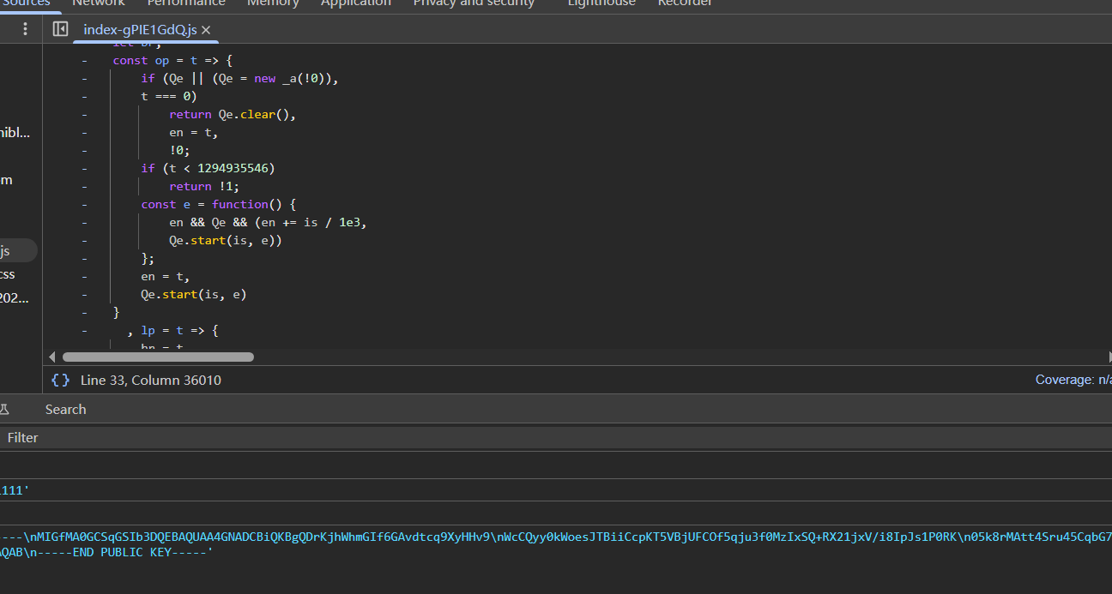This screenshot has height=594, width=1112.
Task: Toggle the navigator sidebar panel icon
Action: pyautogui.click(x=60, y=29)
